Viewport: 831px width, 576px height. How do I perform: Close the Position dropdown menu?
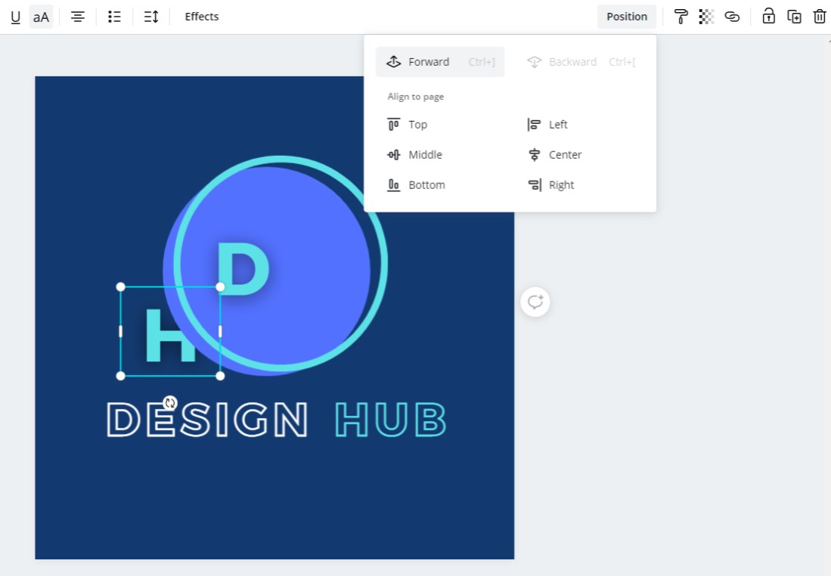click(x=626, y=17)
